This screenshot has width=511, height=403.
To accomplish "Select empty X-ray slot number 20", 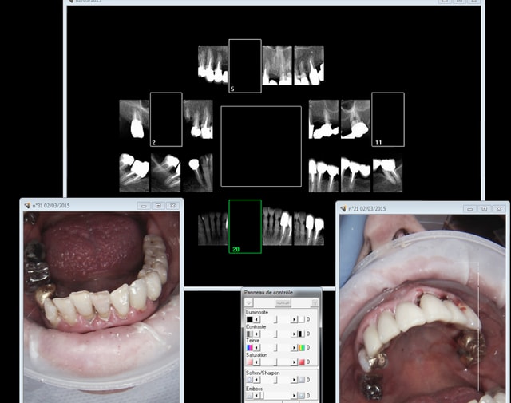I will click(245, 226).
